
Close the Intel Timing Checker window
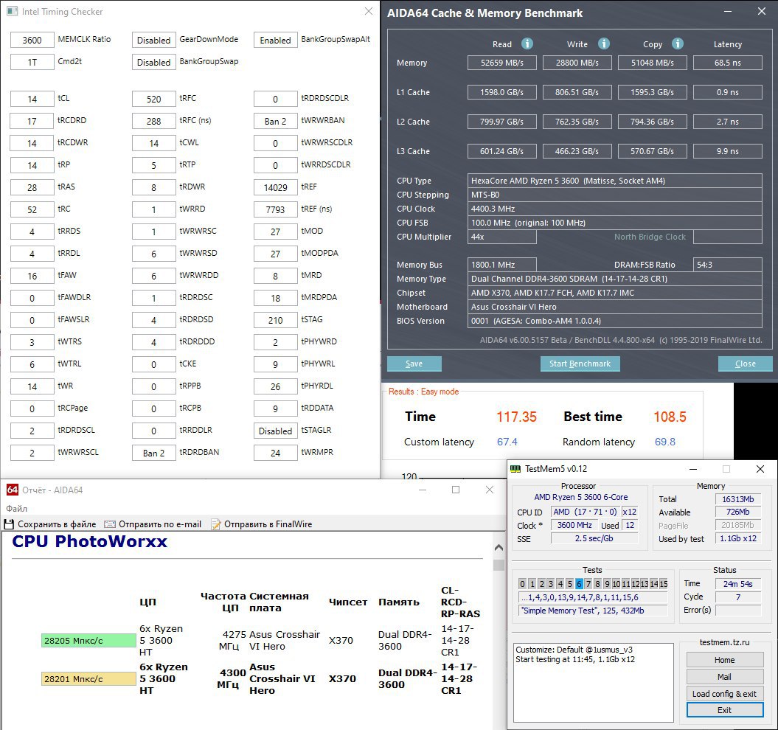click(x=368, y=11)
